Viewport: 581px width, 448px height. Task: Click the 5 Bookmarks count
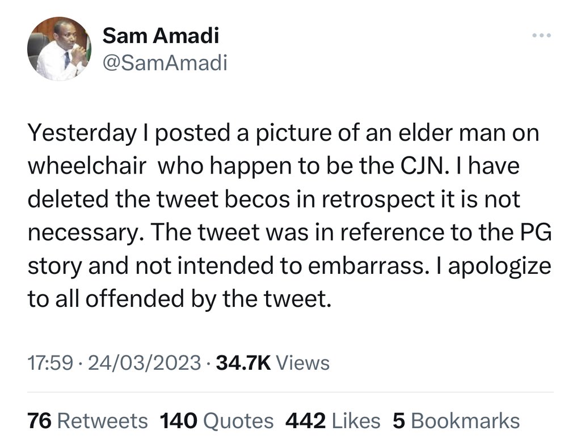456,421
